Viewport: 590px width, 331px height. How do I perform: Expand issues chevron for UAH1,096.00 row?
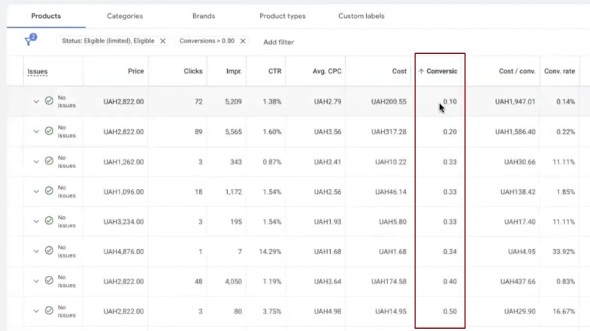click(36, 191)
